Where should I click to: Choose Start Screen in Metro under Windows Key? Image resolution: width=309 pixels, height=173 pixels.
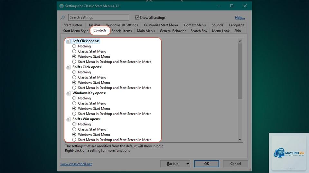click(x=74, y=114)
